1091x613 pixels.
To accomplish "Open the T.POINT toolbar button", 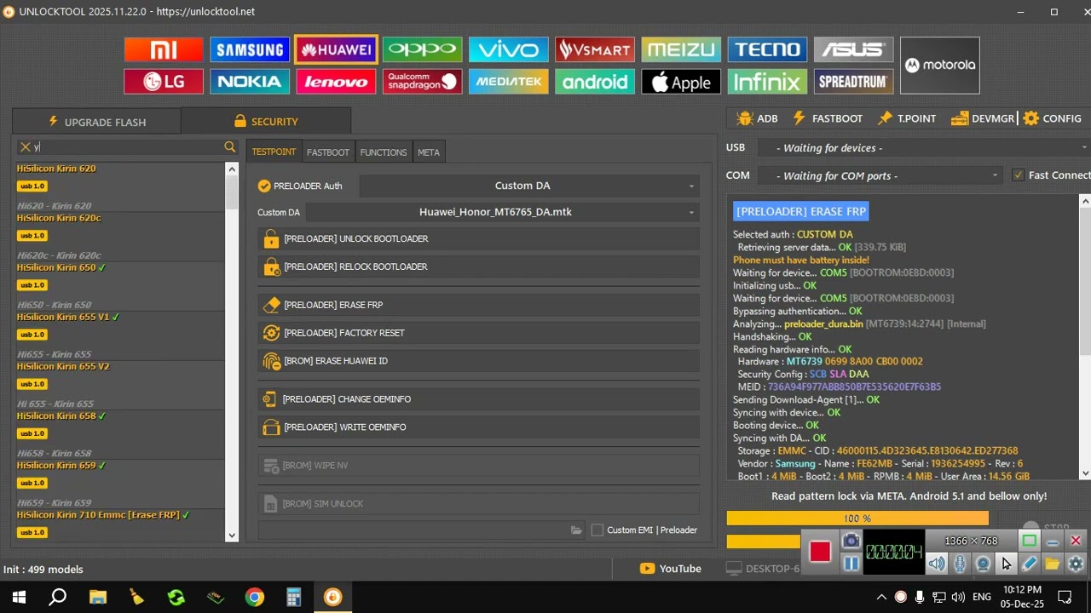I will 907,118.
